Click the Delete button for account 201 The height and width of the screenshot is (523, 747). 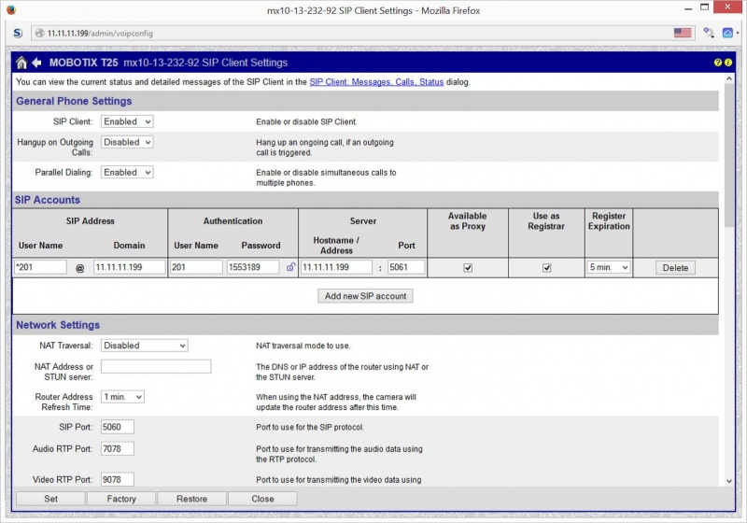click(x=675, y=268)
